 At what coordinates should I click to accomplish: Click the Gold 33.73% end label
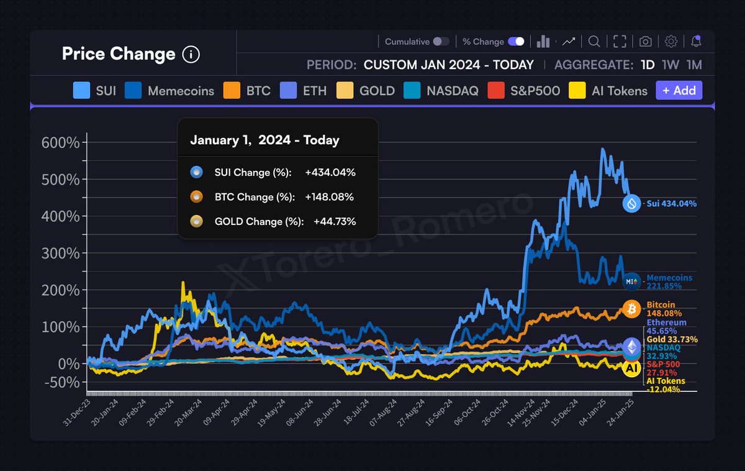(x=672, y=339)
